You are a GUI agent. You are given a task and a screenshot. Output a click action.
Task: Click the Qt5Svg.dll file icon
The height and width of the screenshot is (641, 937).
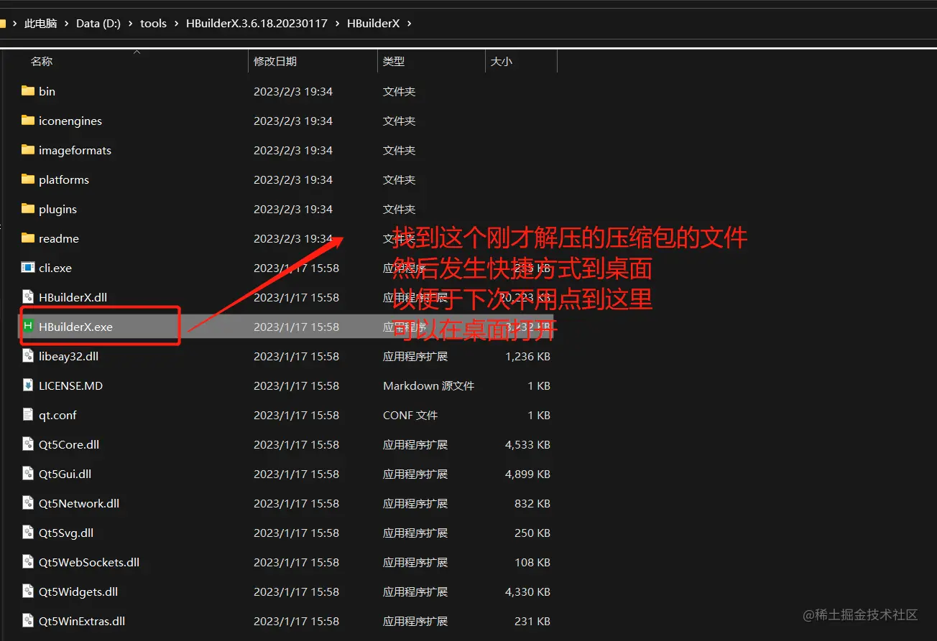[28, 533]
